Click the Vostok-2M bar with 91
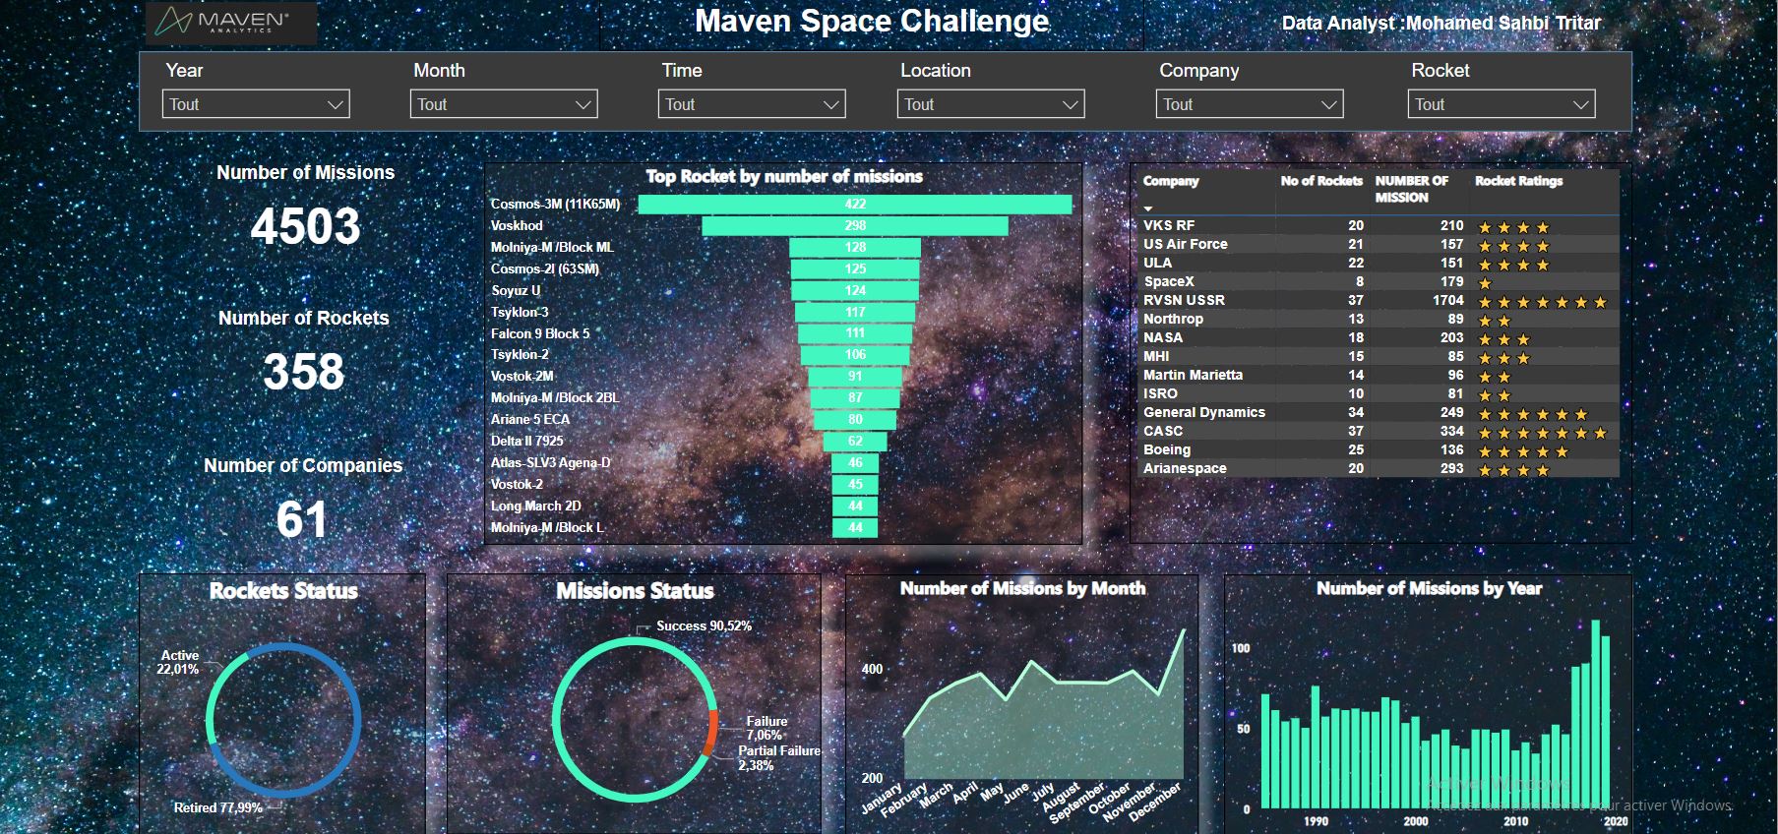The height and width of the screenshot is (834, 1778). point(855,376)
